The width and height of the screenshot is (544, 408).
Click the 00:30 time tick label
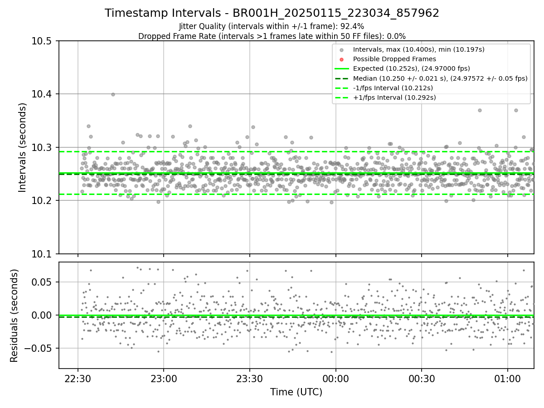422,379
